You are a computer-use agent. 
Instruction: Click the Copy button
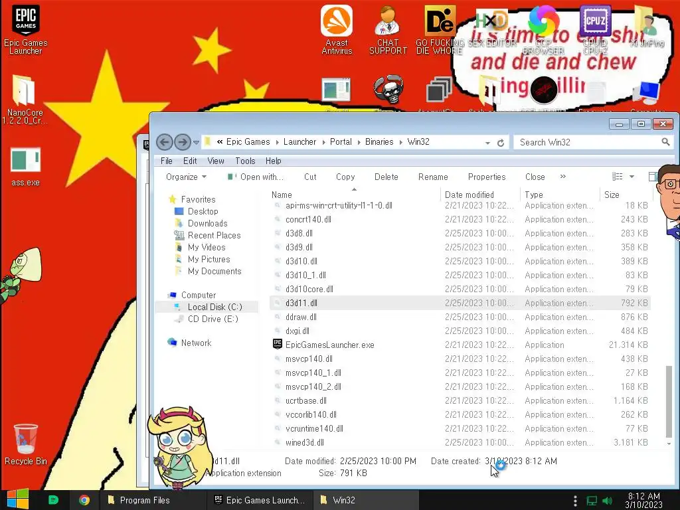tap(345, 177)
